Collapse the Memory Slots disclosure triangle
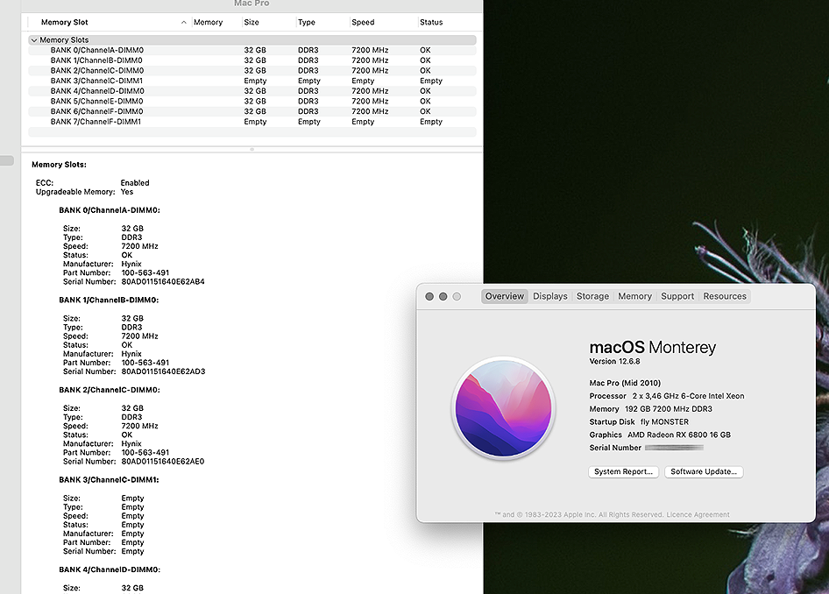 pos(33,39)
